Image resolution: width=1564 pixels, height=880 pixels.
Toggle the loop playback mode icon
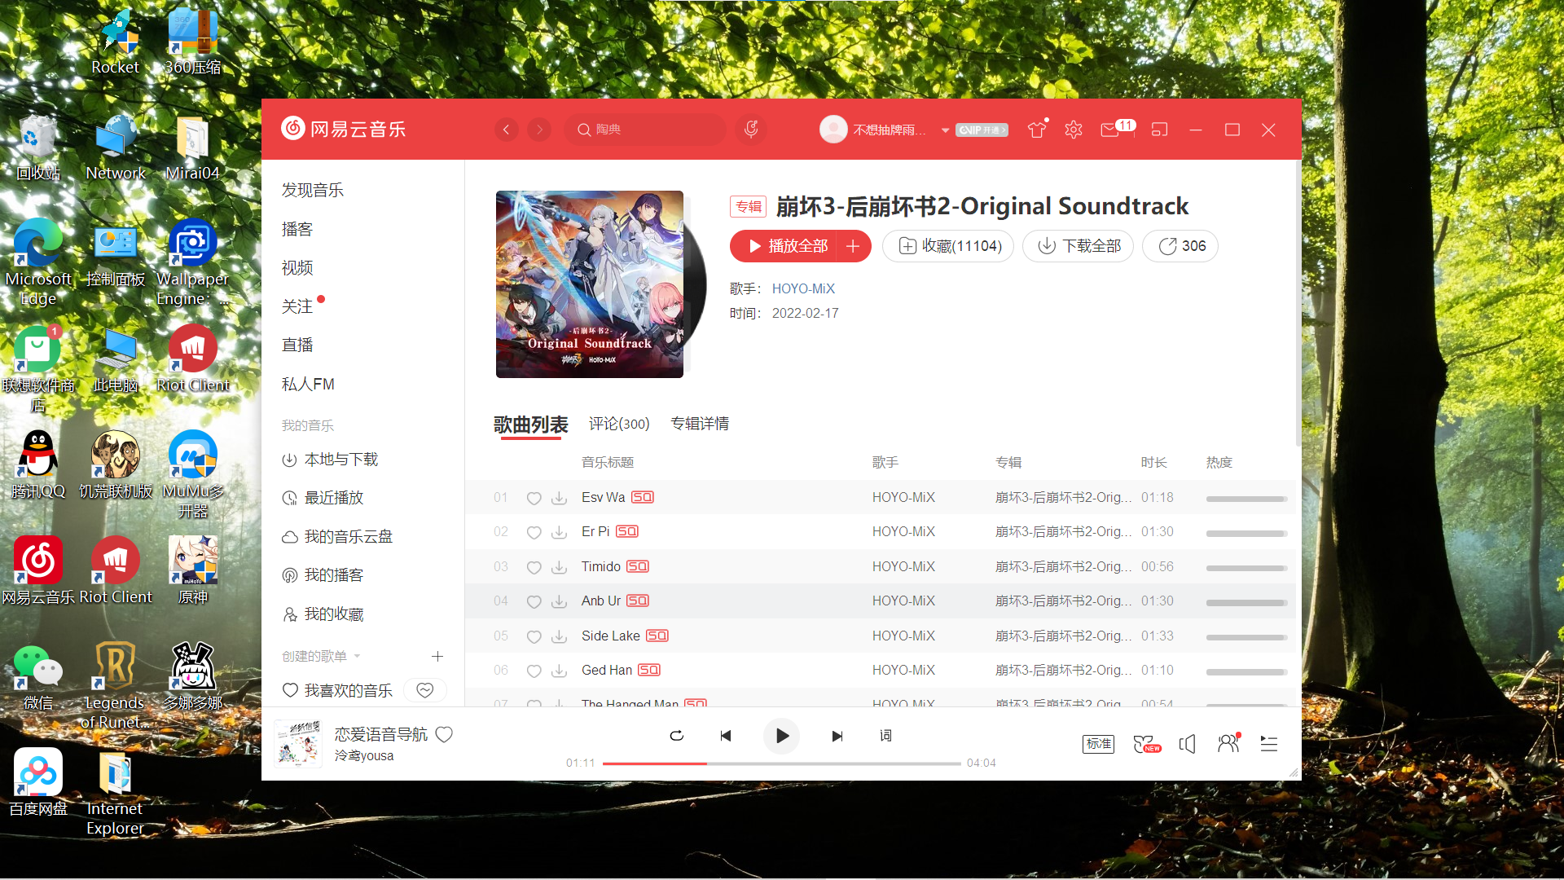coord(676,736)
